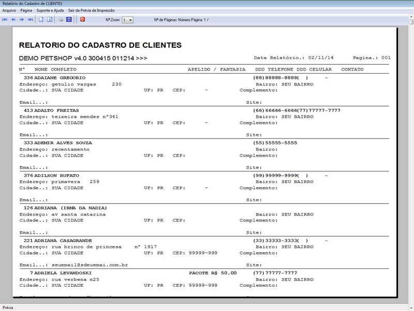The image size is (414, 311).
Task: Go to the first page of the report
Action: pyautogui.click(x=5, y=20)
